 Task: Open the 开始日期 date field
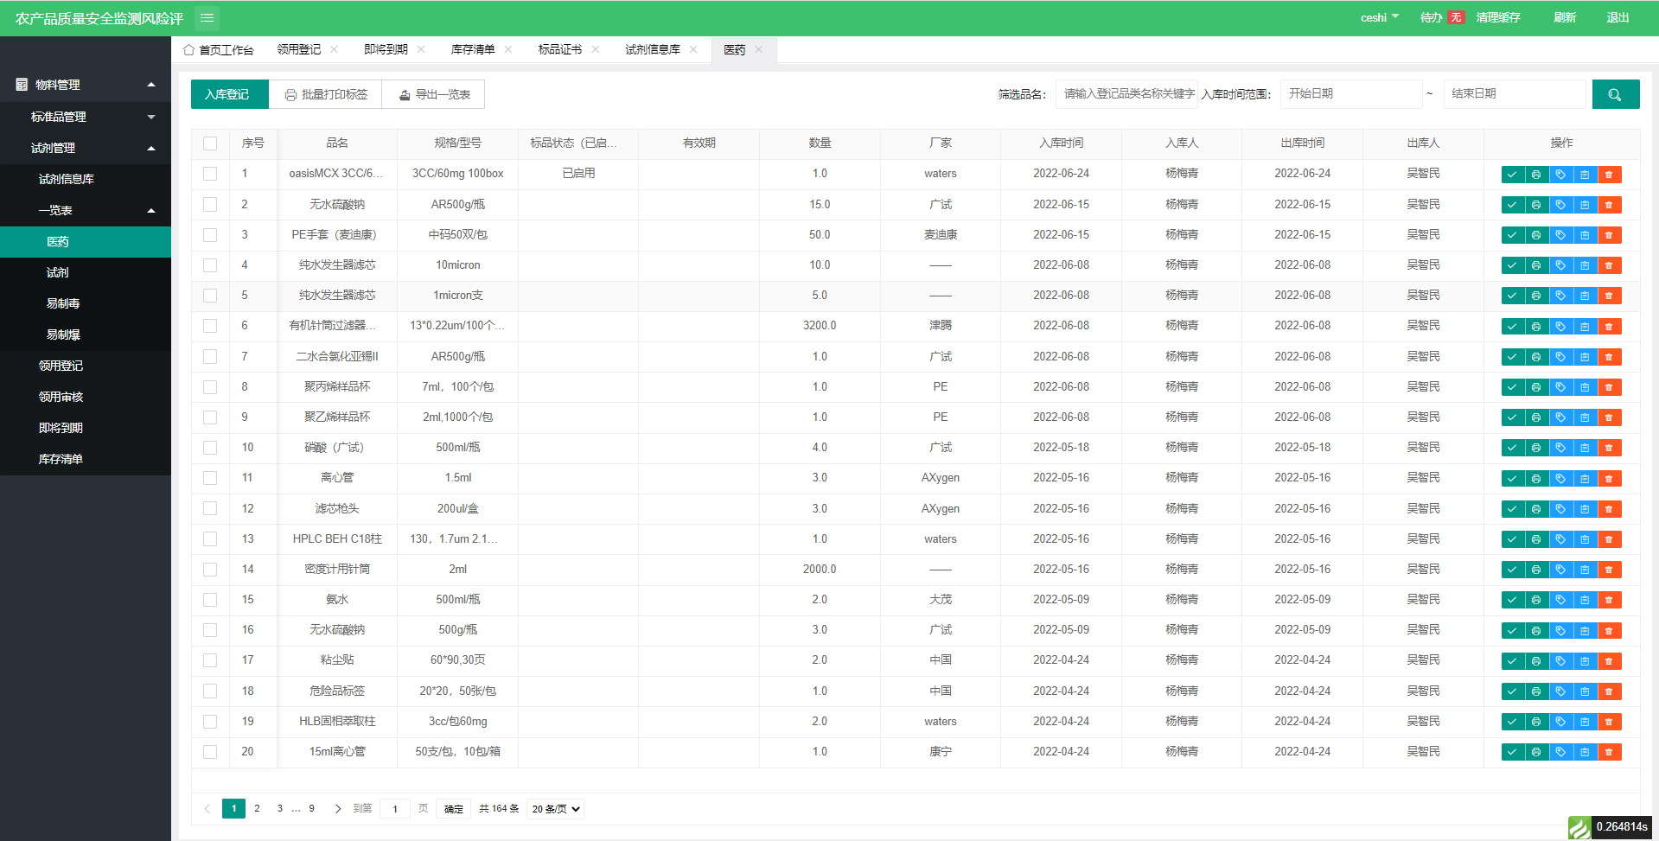[x=1351, y=93]
